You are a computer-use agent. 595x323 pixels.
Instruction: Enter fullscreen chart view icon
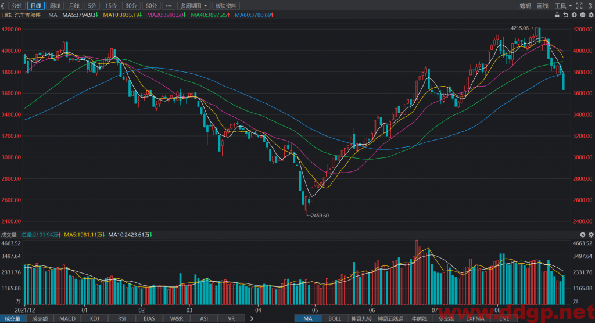[x=579, y=6]
